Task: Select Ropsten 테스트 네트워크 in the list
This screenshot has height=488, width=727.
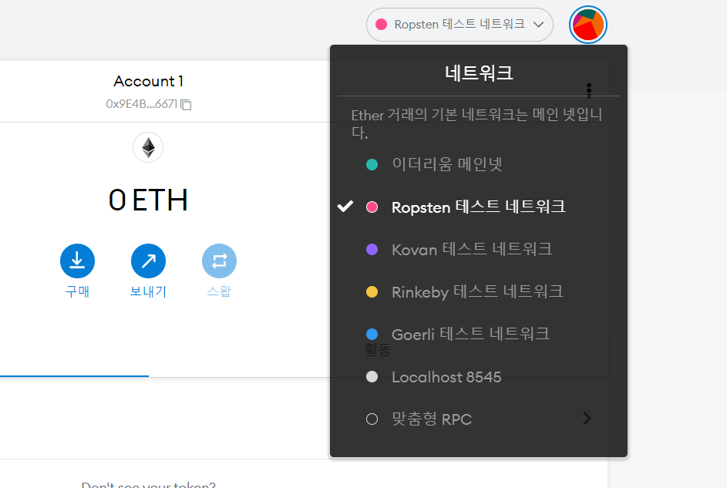Action: coord(479,207)
